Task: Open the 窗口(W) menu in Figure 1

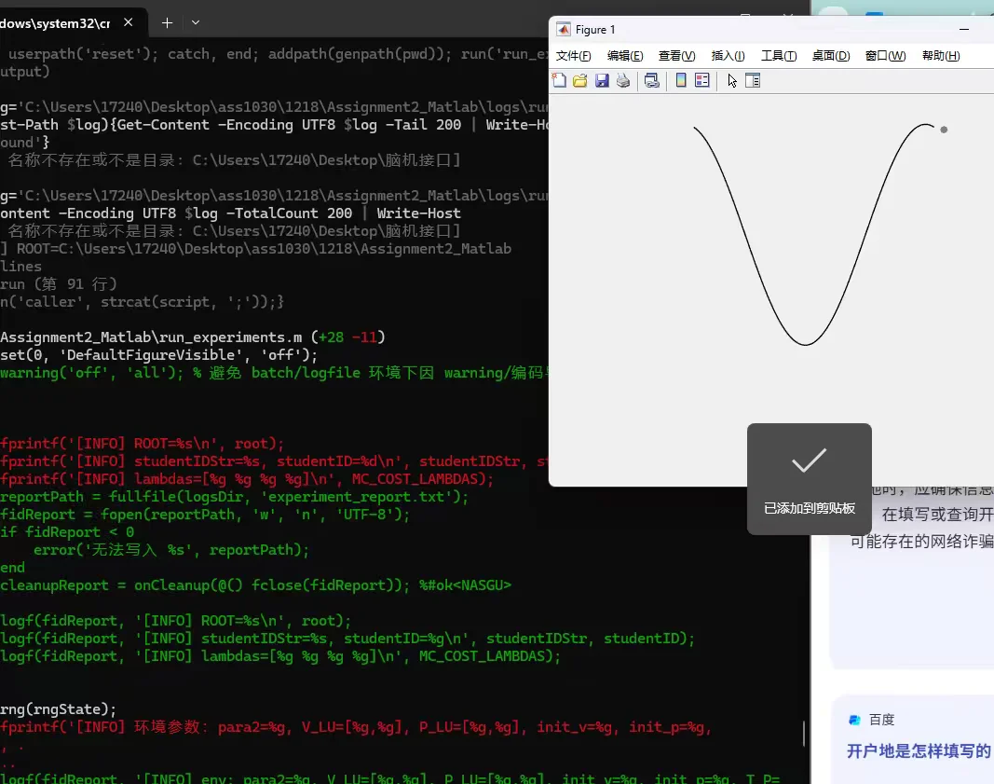Action: point(885,56)
